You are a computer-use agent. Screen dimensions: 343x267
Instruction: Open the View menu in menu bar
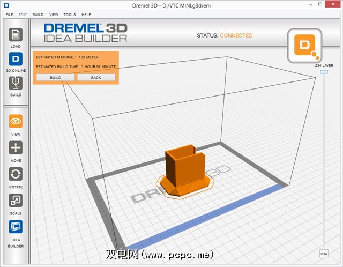tap(54, 14)
